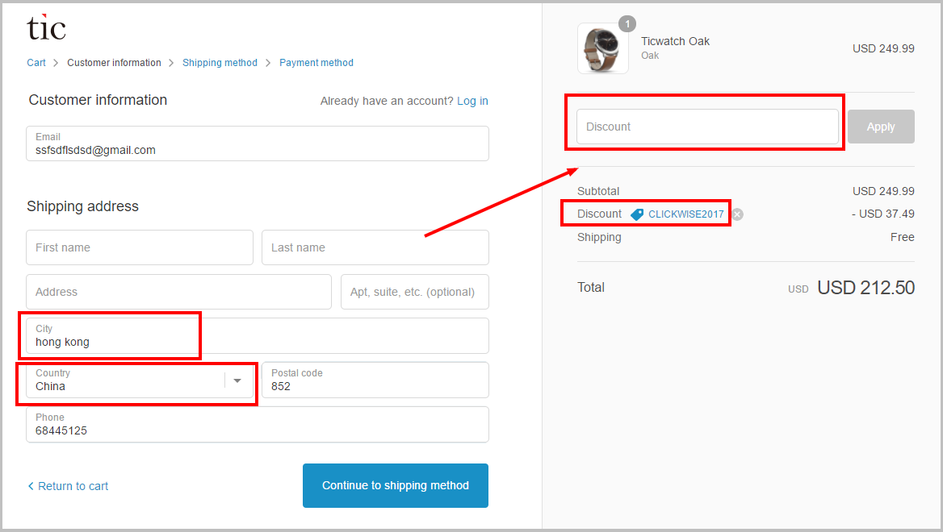The width and height of the screenshot is (943, 532).
Task: Focus the City field
Action: pos(258,335)
